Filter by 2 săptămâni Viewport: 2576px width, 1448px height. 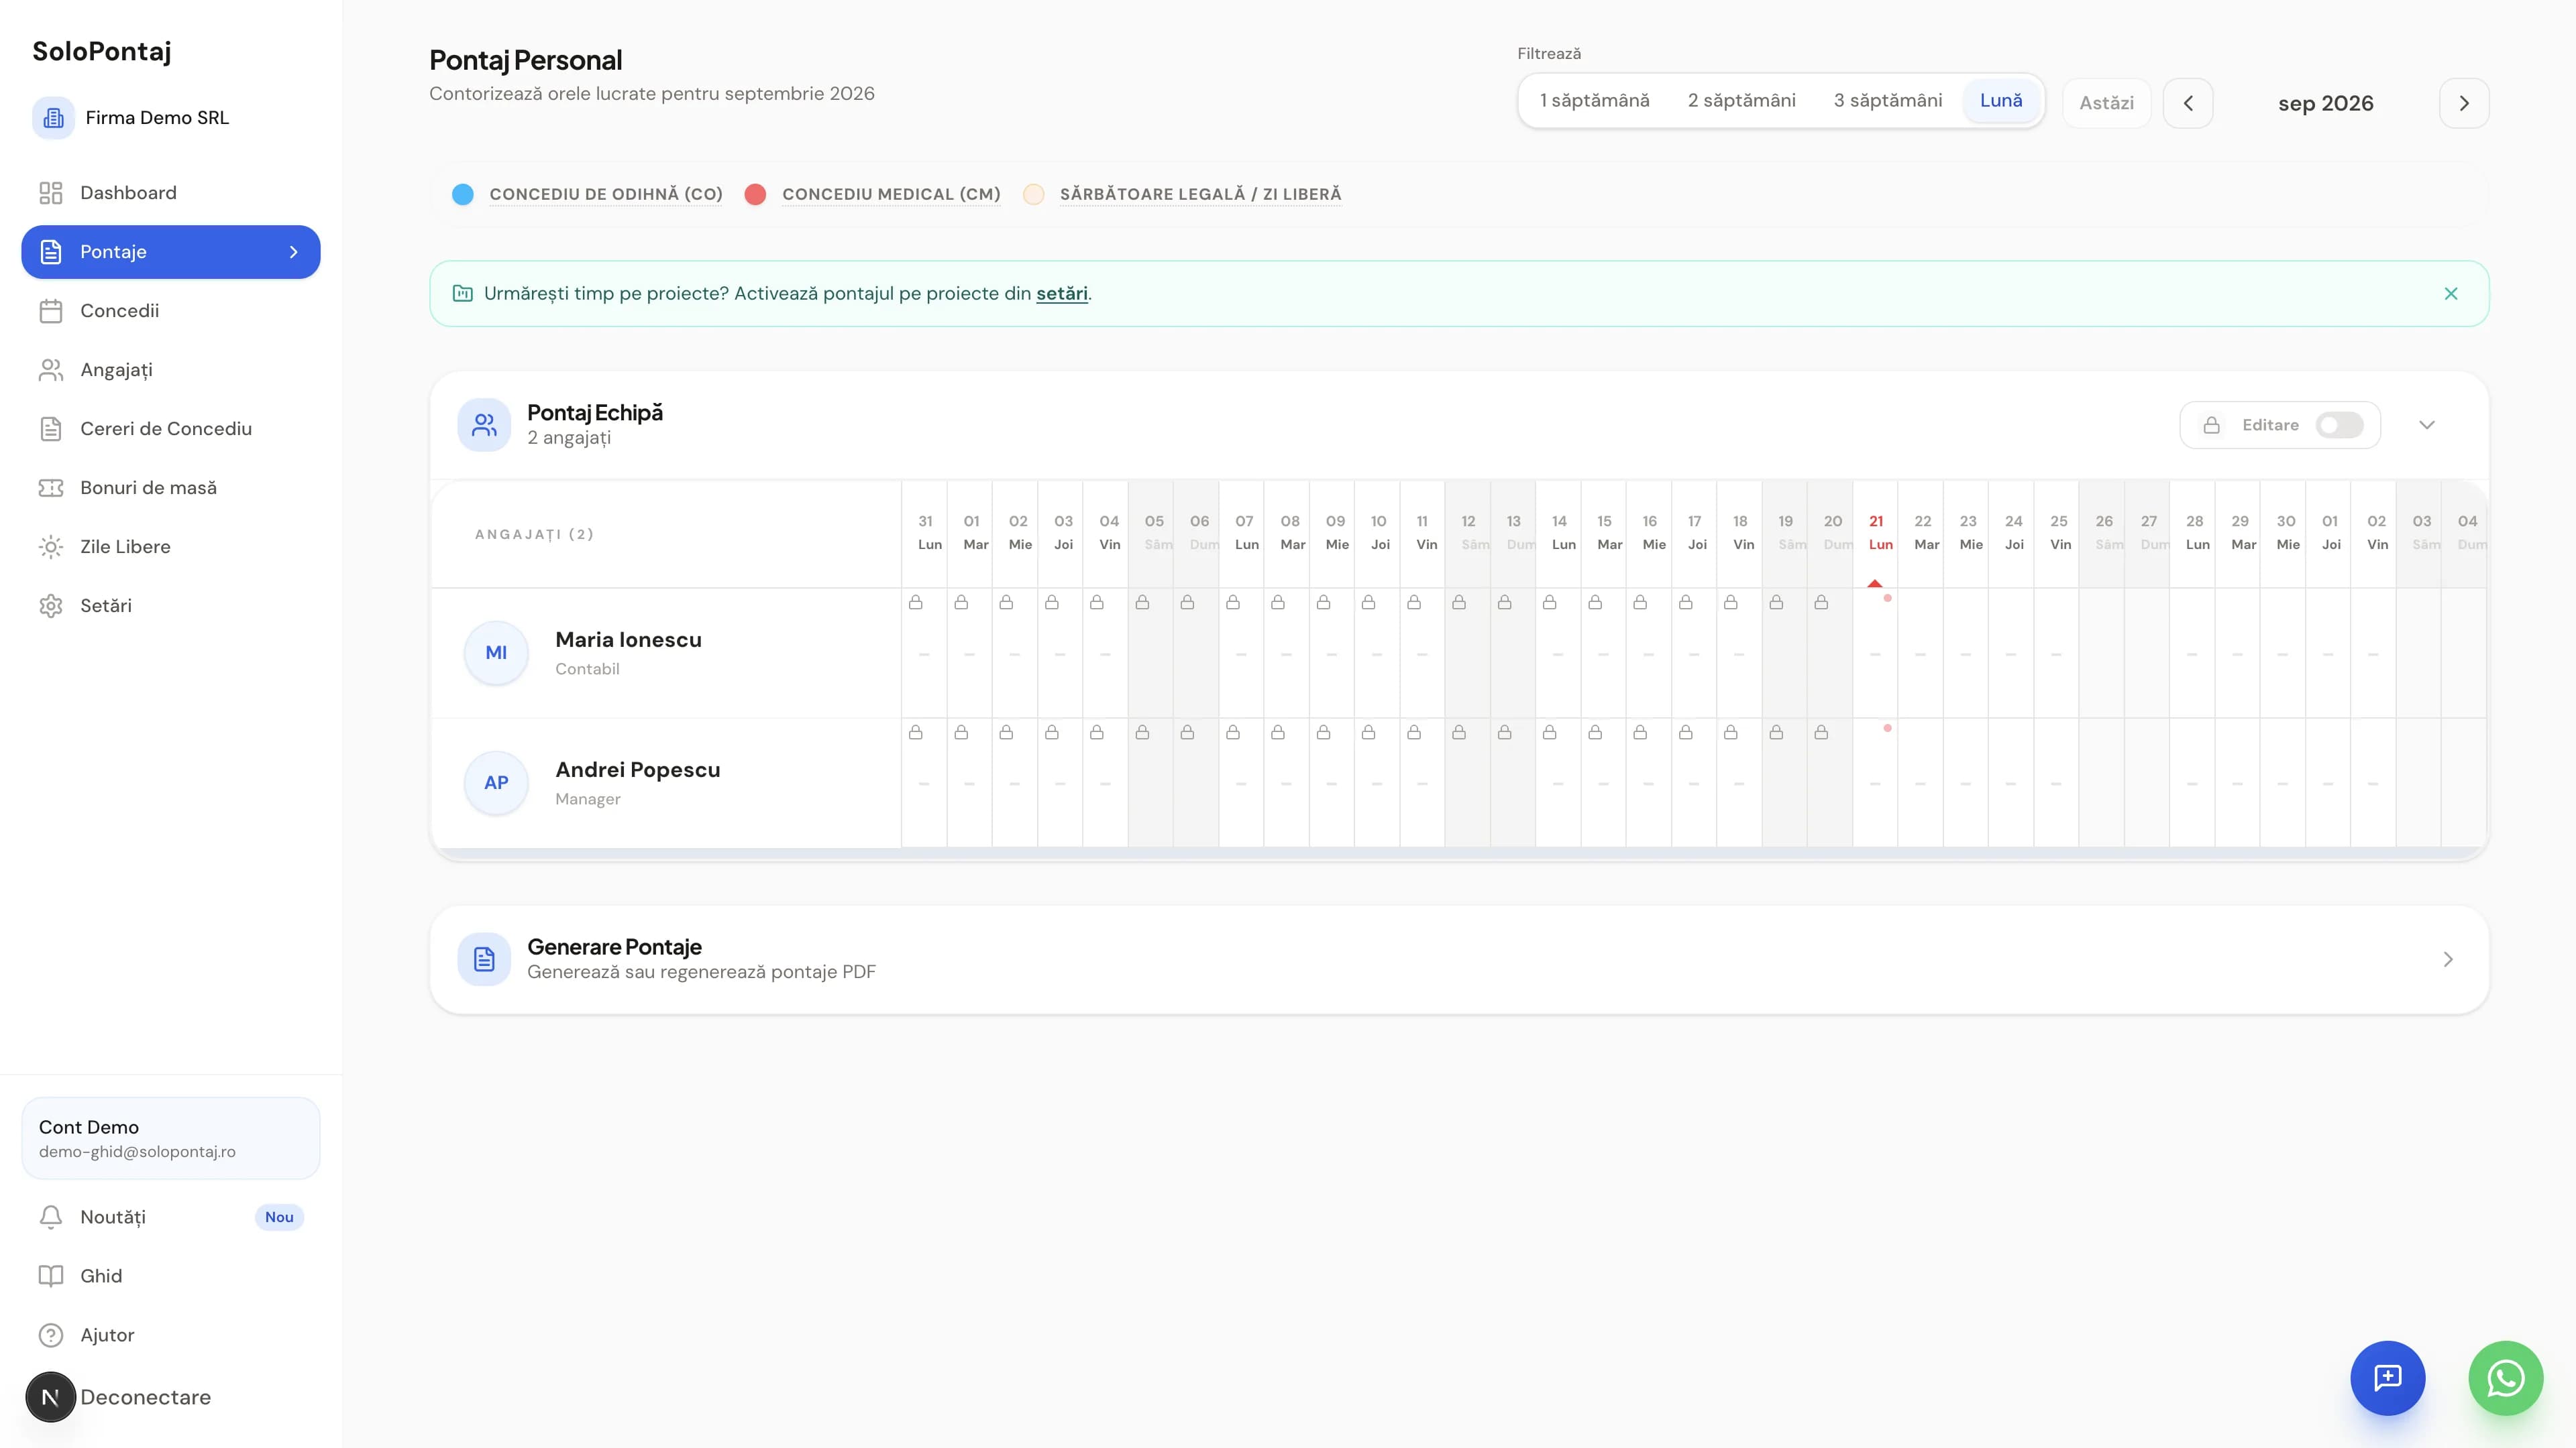click(1742, 100)
